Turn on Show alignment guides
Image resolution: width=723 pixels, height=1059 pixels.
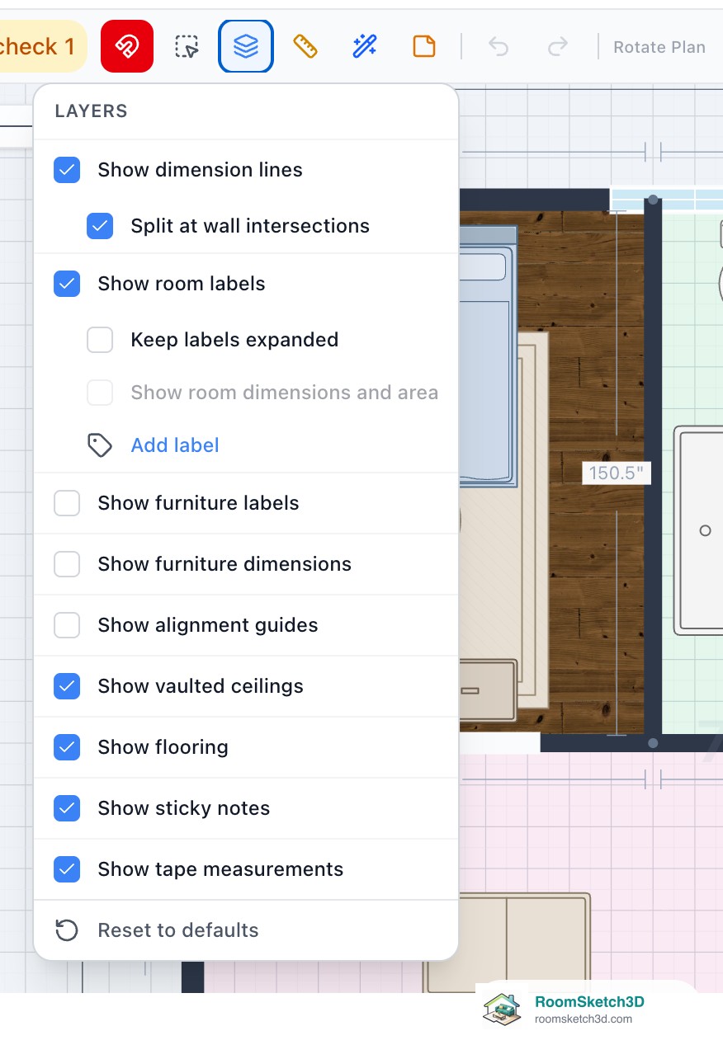point(67,625)
